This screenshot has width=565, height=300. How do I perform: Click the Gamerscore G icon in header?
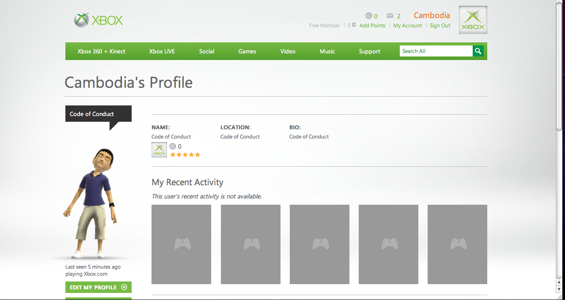point(369,16)
